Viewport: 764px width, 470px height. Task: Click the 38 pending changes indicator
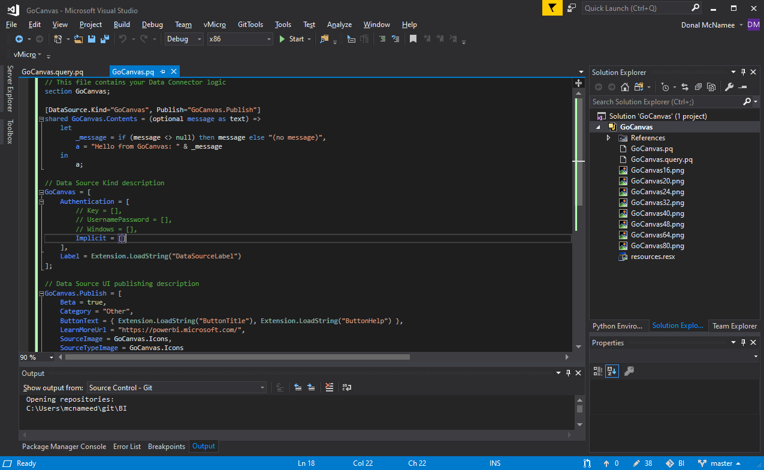642,463
